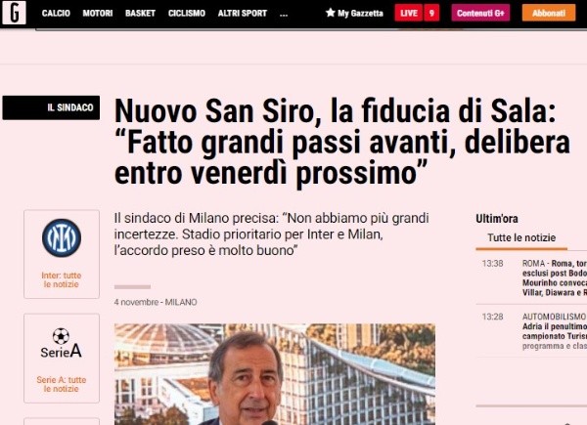Open Inter: tutte le notizie link
The height and width of the screenshot is (425, 587).
[x=62, y=280]
